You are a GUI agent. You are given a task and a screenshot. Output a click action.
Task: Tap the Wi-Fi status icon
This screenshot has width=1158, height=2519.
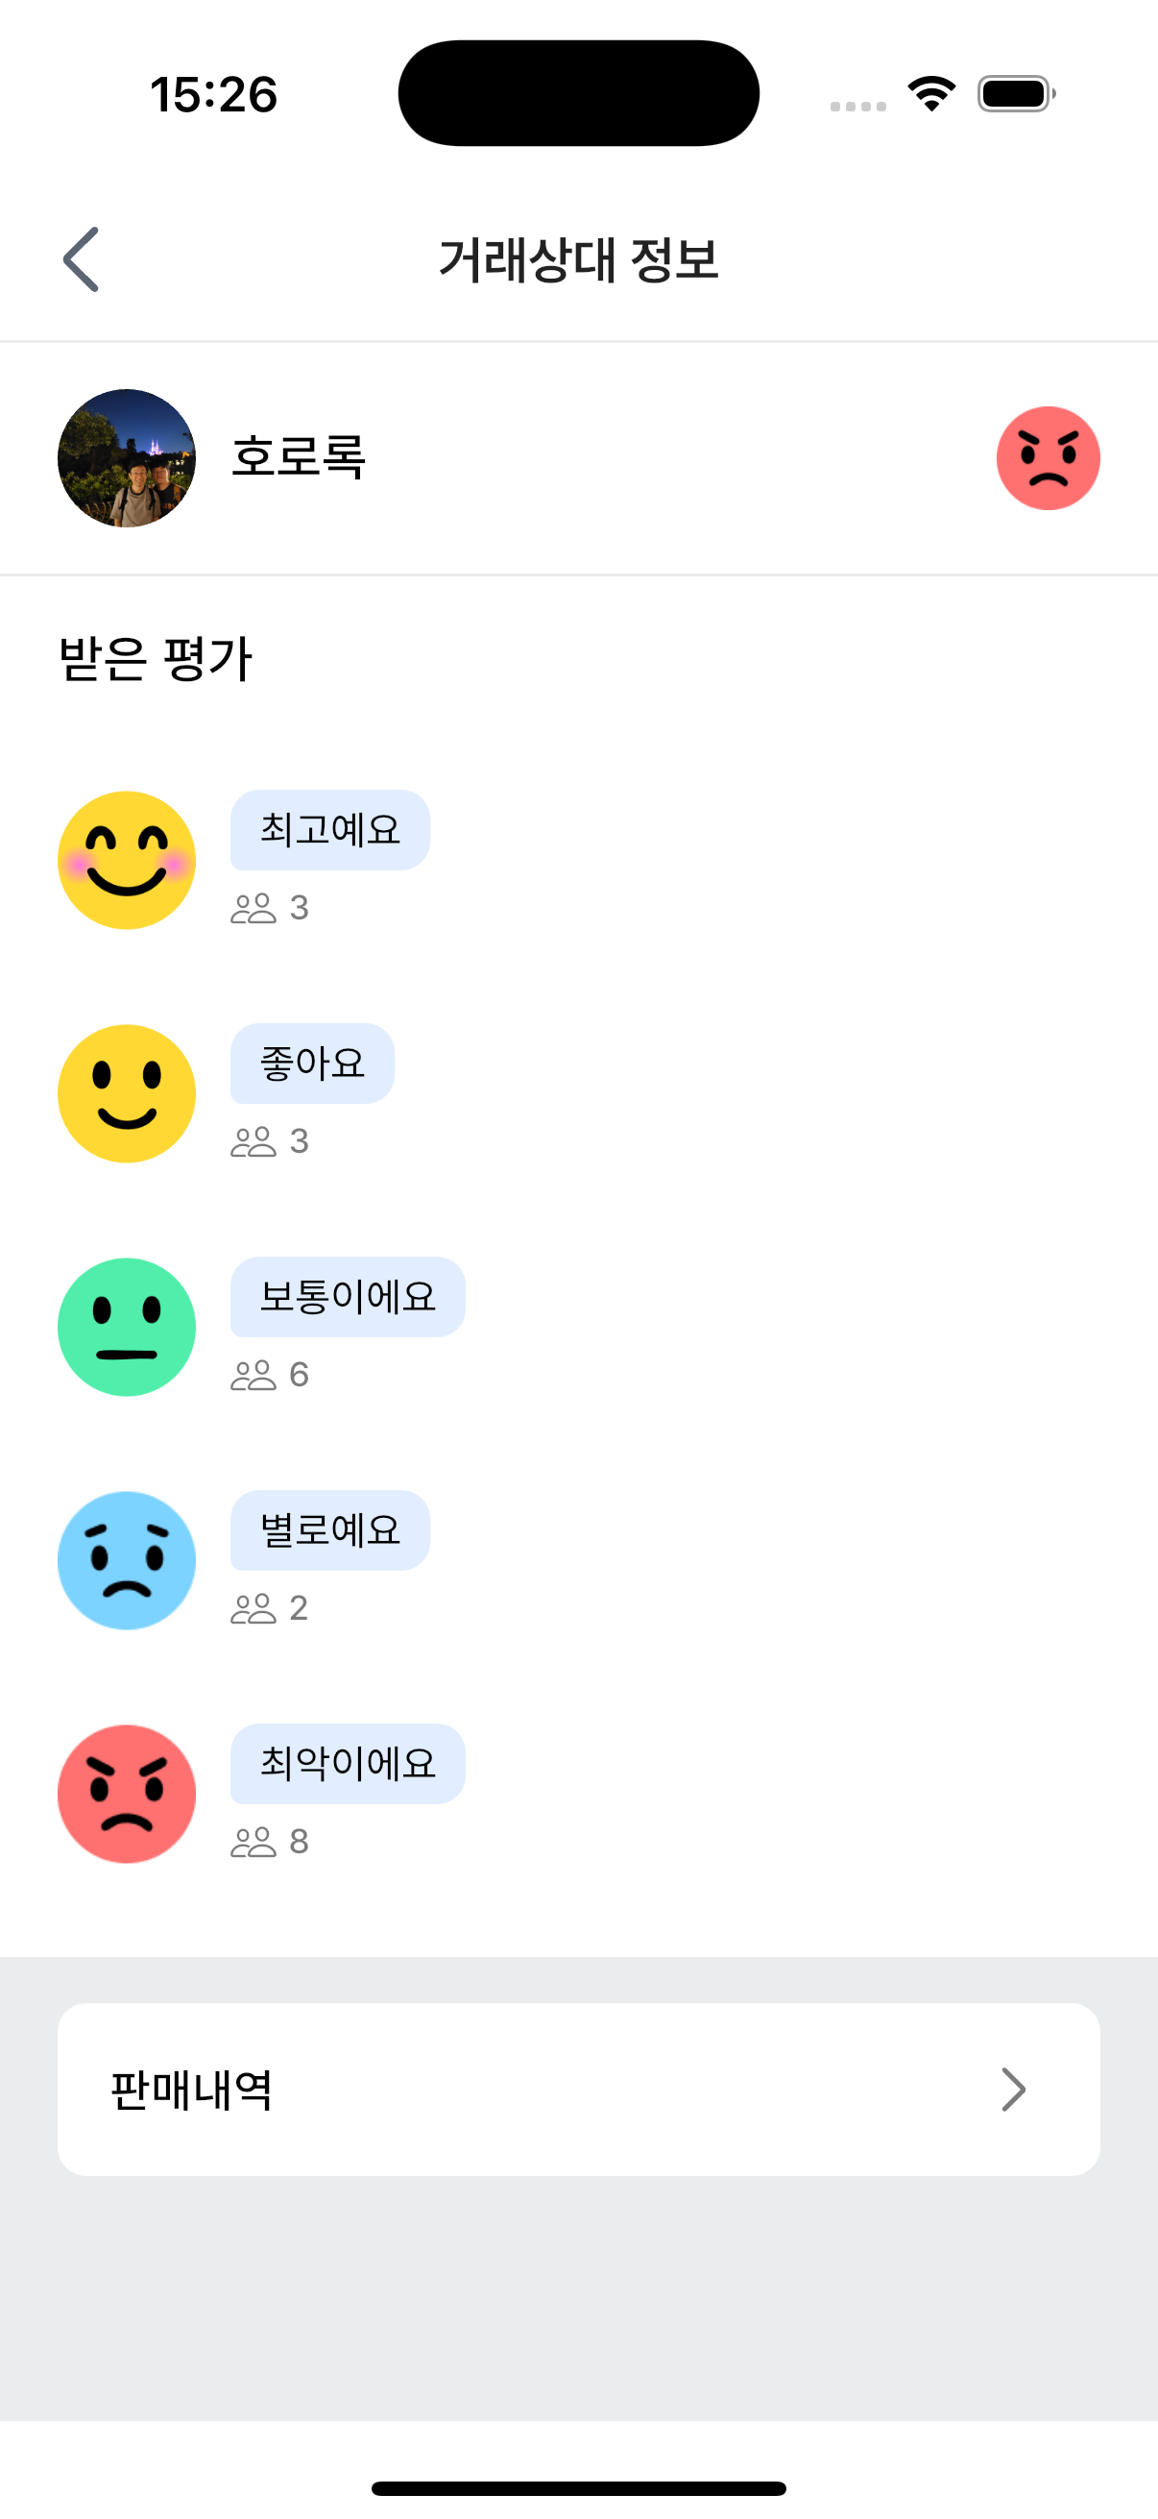pos(931,94)
